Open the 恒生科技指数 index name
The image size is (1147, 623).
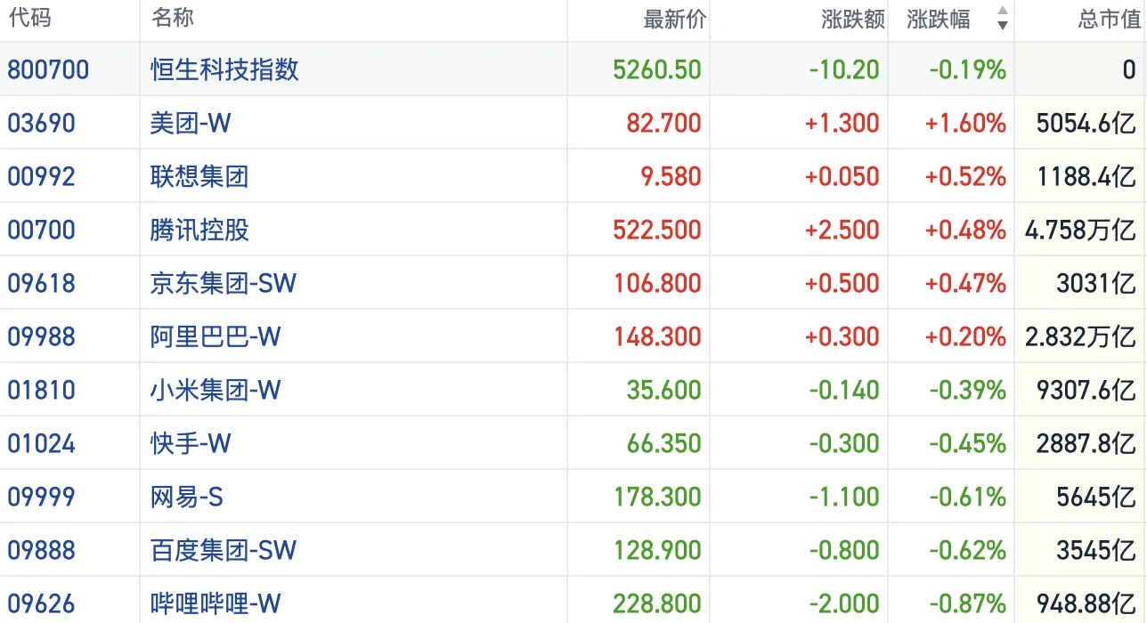coord(224,69)
